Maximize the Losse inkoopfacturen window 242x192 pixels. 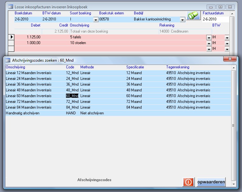[x=220, y=7]
